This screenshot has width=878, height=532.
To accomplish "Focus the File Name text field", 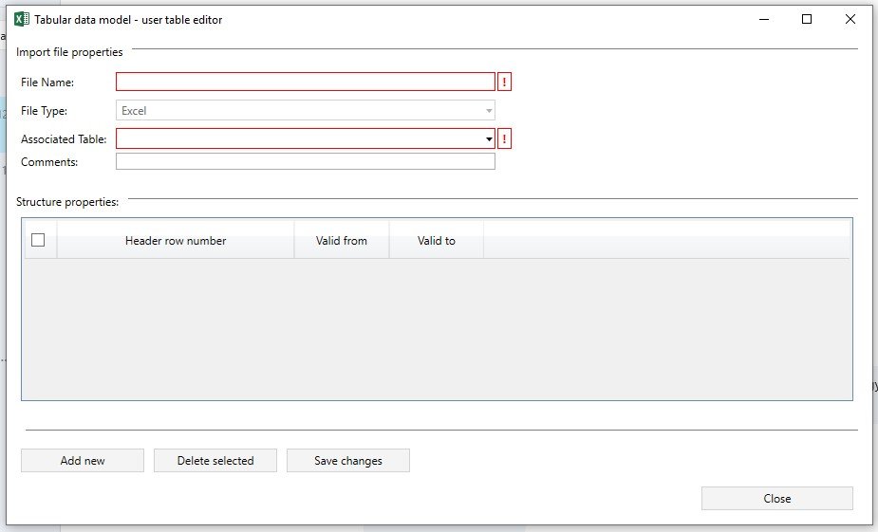I will 305,83.
